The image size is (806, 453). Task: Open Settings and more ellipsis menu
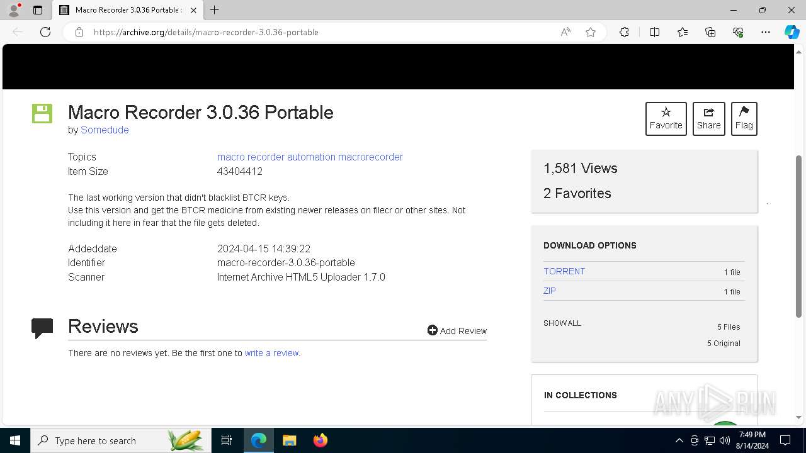766,32
